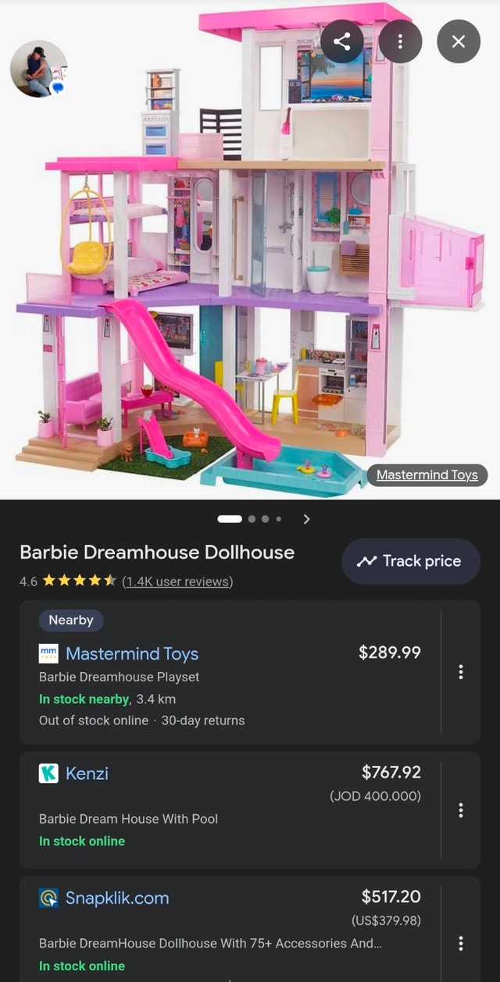
Task: Tap the share icon over the image
Action: 341,41
